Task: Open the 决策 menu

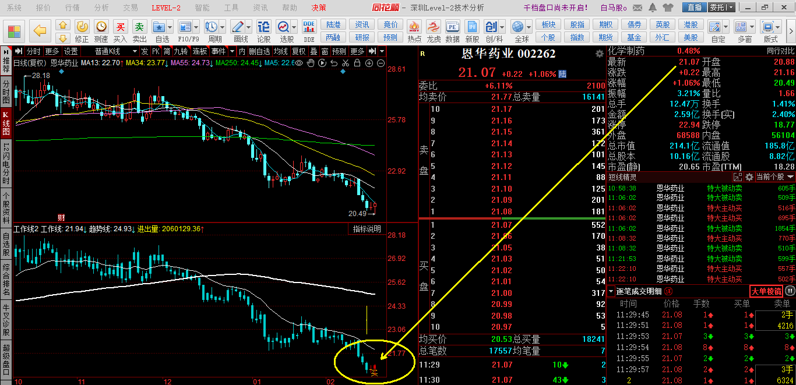Action: pos(319,8)
